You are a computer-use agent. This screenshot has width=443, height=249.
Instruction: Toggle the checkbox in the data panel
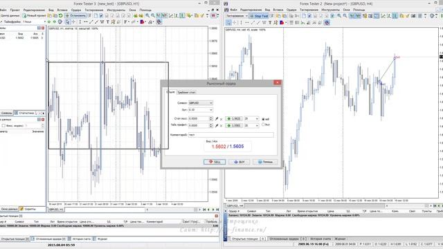(3, 126)
